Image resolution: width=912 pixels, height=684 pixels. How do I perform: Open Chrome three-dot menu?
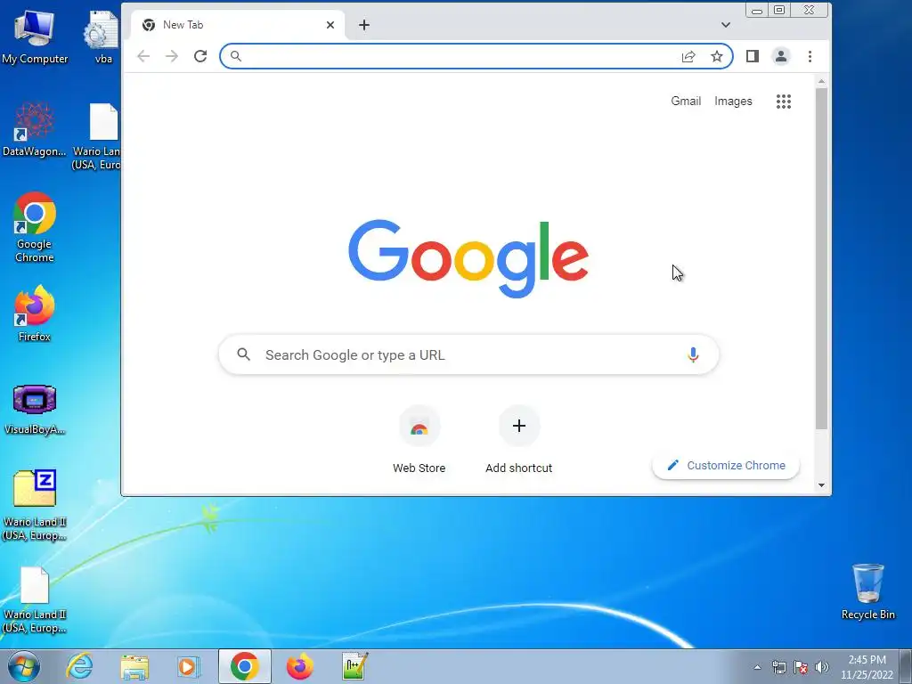tap(810, 56)
